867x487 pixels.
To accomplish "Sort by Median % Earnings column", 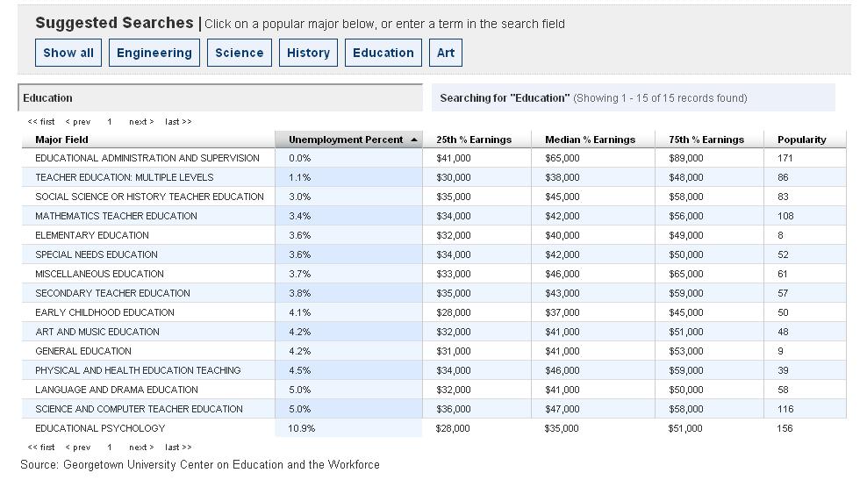I will click(590, 140).
